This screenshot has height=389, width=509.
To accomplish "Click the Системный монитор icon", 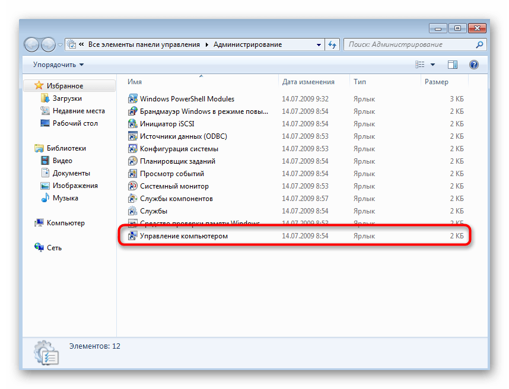I will tap(133, 186).
